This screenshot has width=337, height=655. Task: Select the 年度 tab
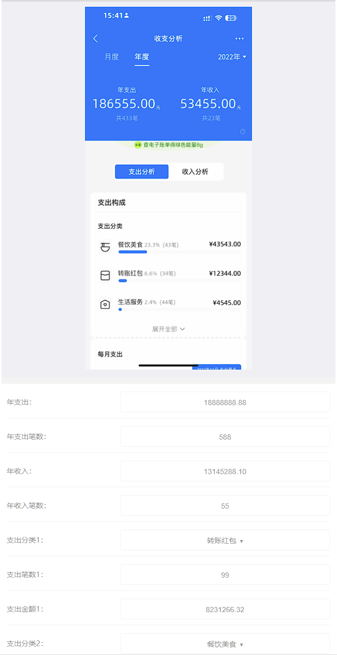tap(142, 57)
